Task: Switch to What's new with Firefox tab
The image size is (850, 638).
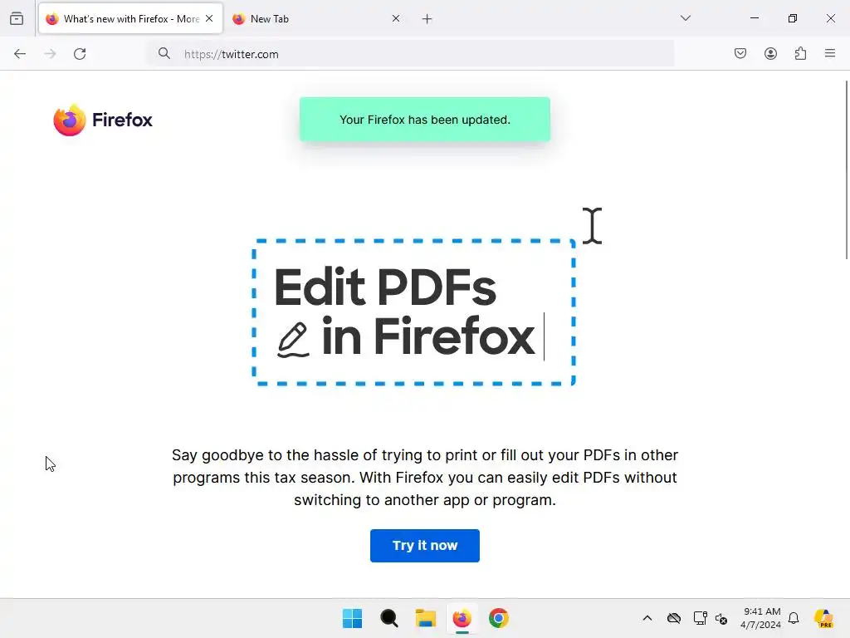Action: pos(130,18)
